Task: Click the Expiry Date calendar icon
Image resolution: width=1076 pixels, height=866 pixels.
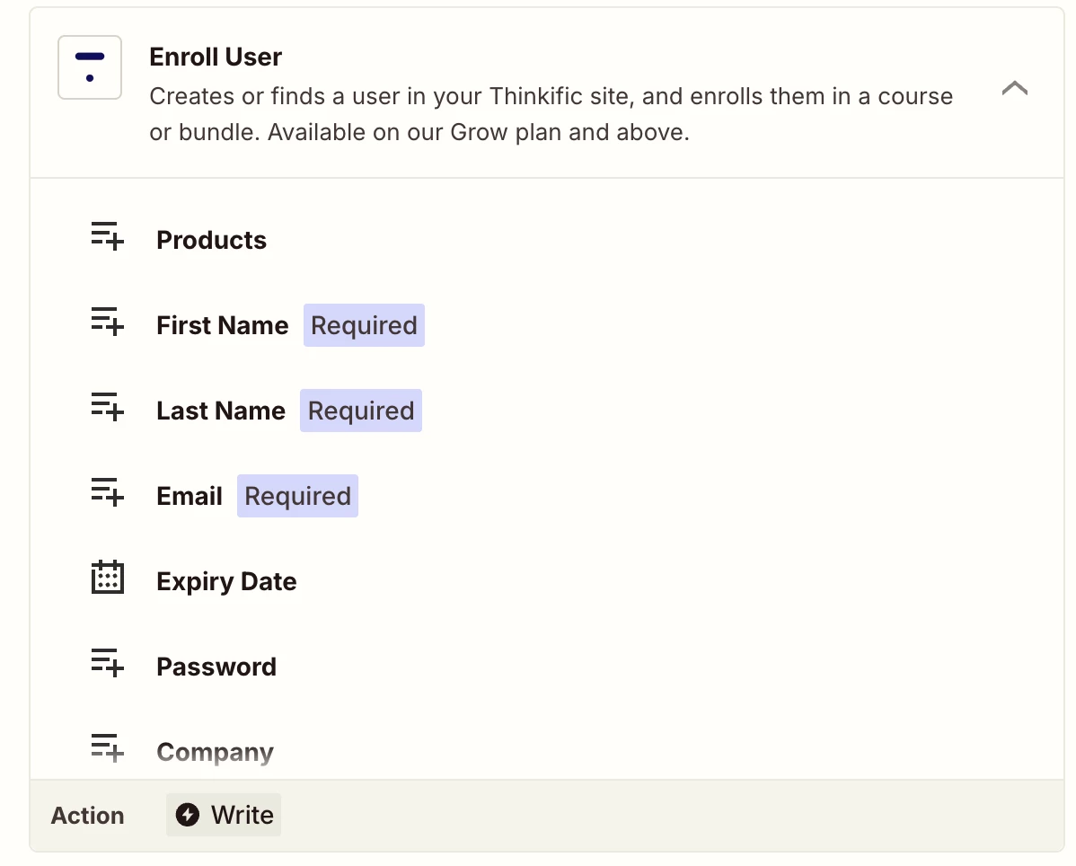Action: 108,577
